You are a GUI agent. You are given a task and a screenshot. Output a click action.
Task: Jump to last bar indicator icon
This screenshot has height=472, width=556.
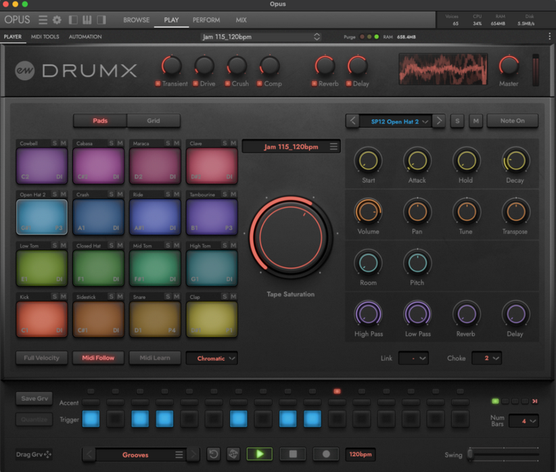tap(535, 401)
